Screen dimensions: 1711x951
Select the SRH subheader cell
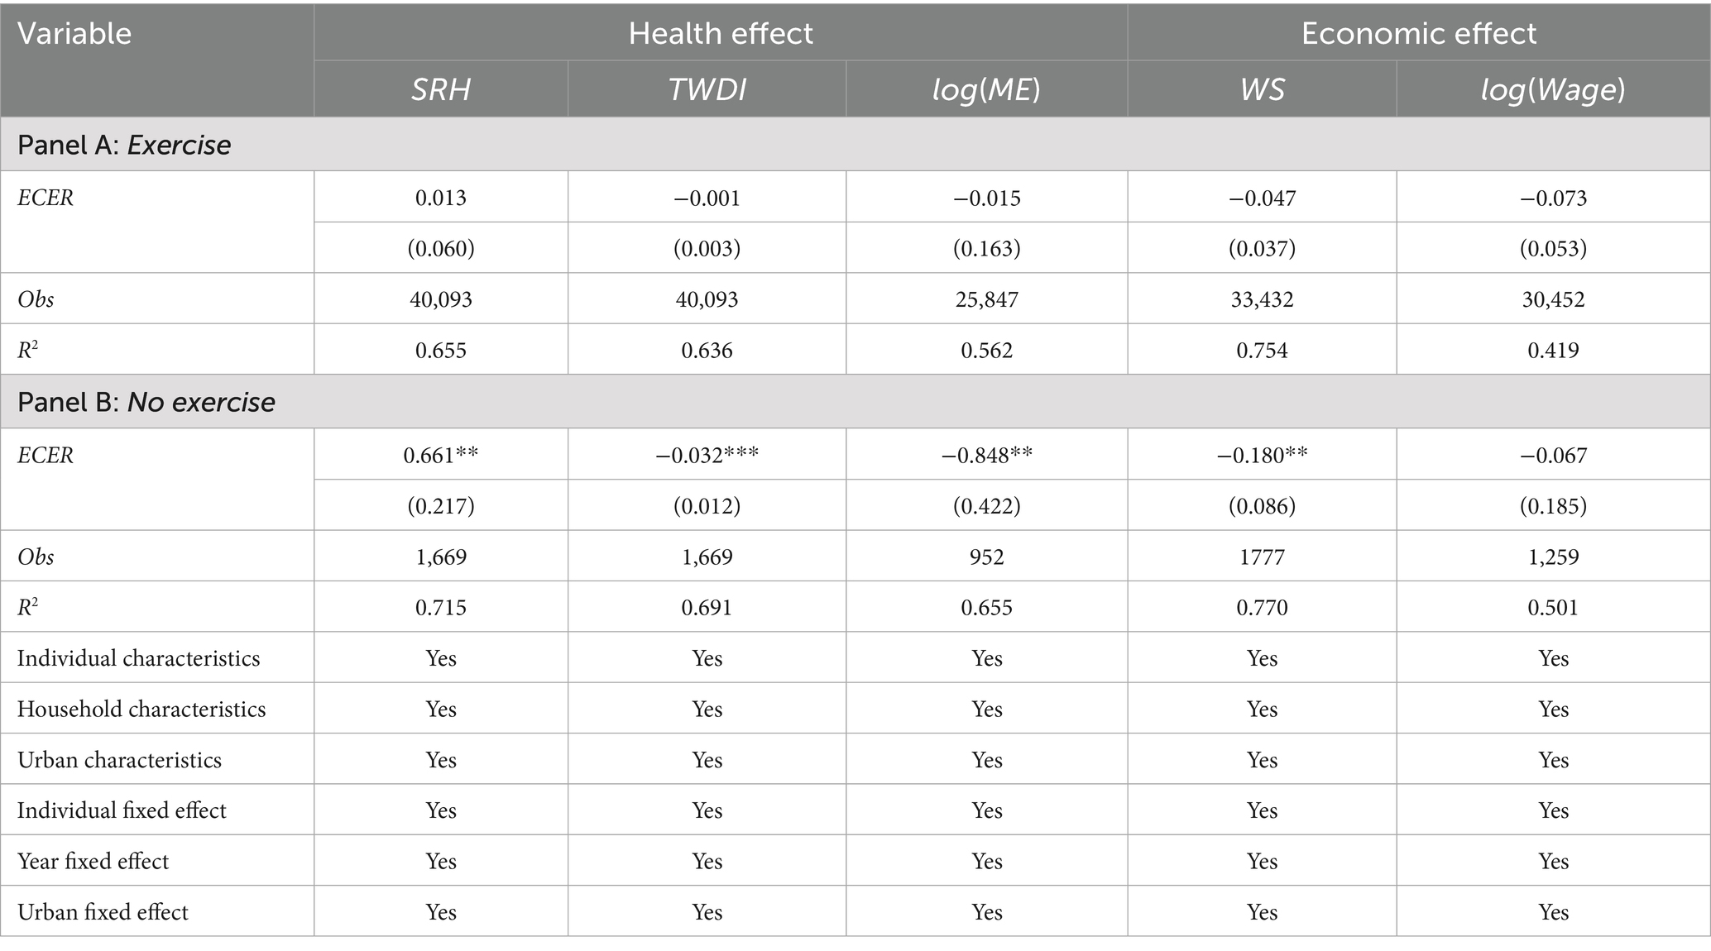pyautogui.click(x=441, y=89)
